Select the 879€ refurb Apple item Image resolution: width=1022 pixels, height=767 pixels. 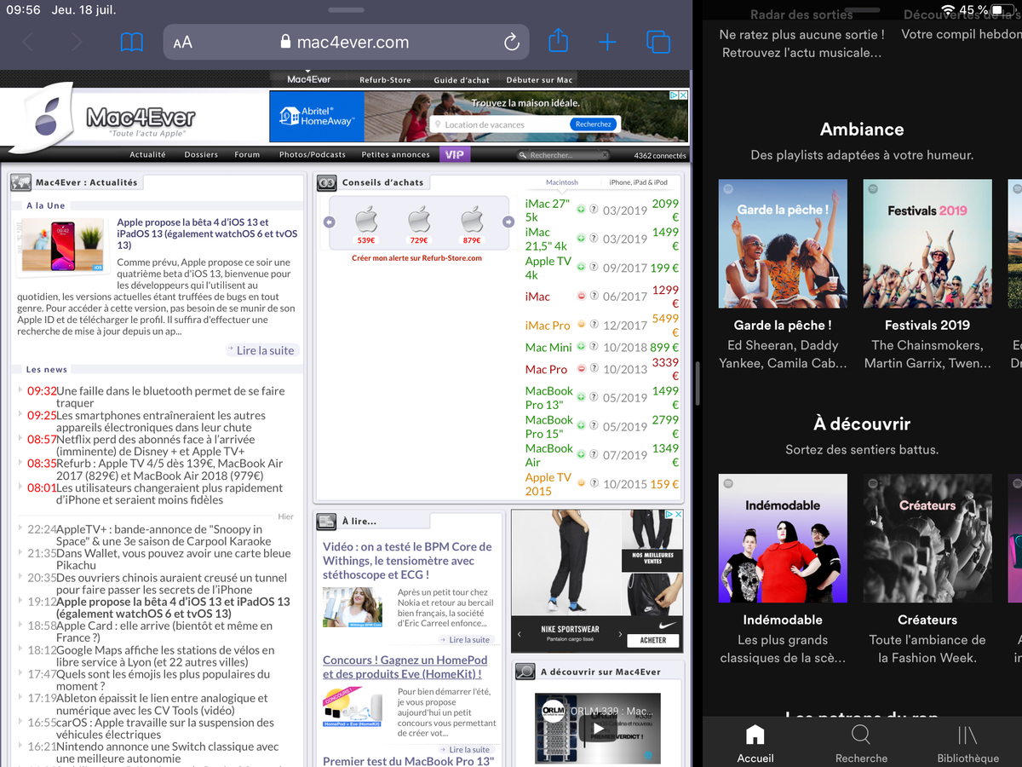click(x=472, y=222)
